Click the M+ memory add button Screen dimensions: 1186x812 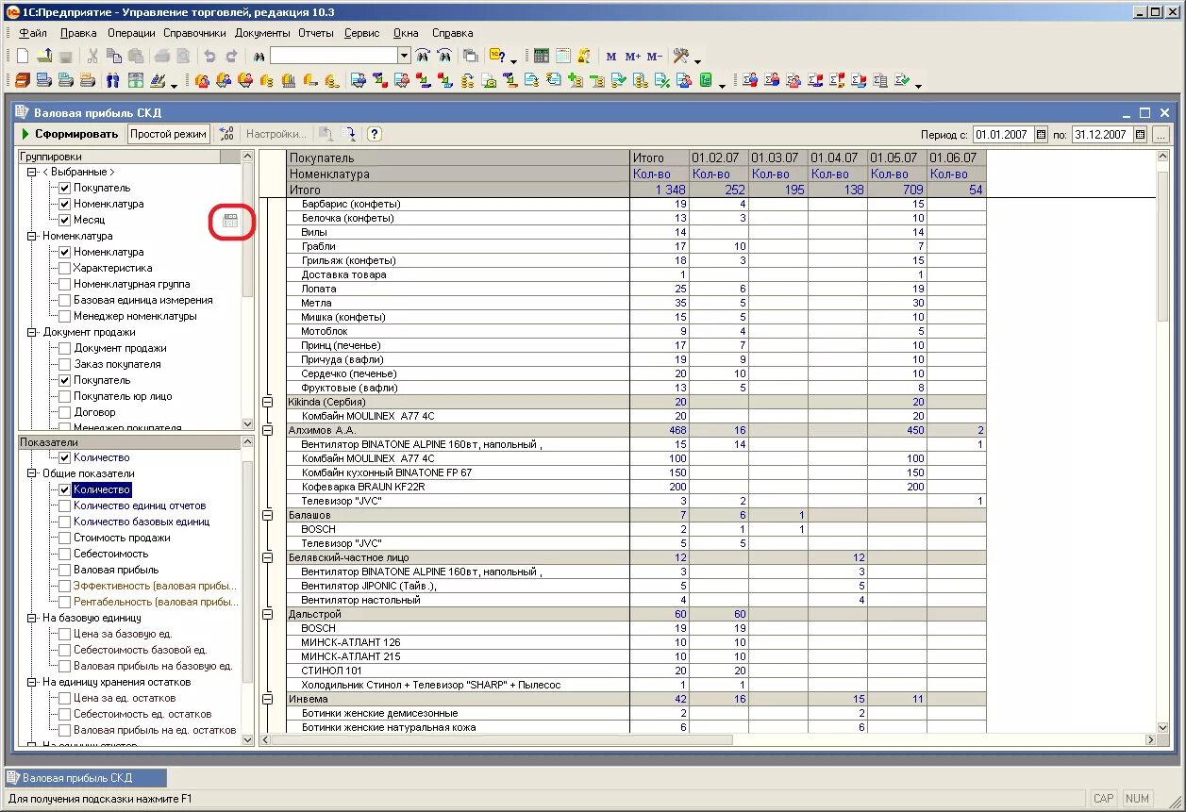click(x=633, y=57)
